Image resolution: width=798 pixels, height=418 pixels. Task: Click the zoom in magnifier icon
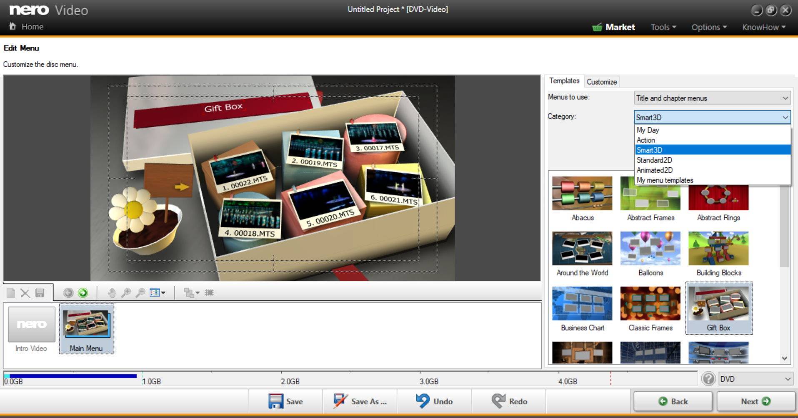[x=126, y=293]
